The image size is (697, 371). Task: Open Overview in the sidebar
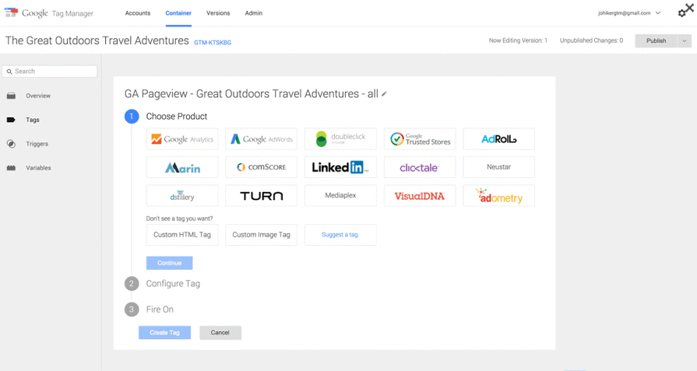pos(38,96)
